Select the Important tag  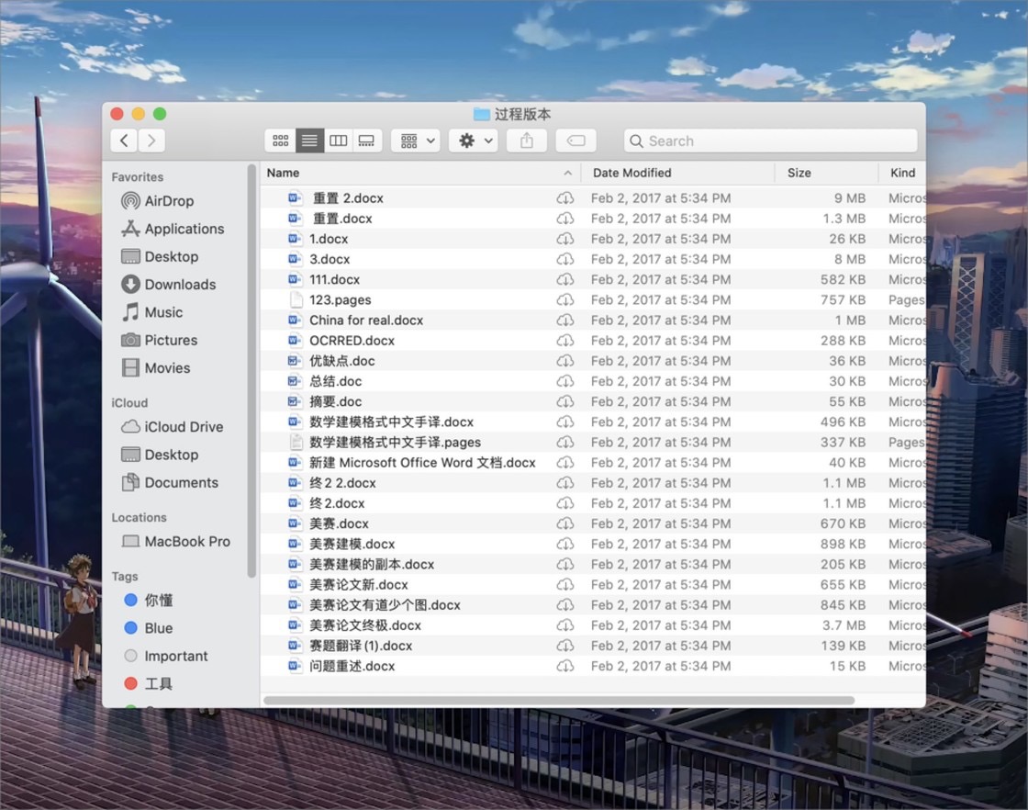(166, 656)
